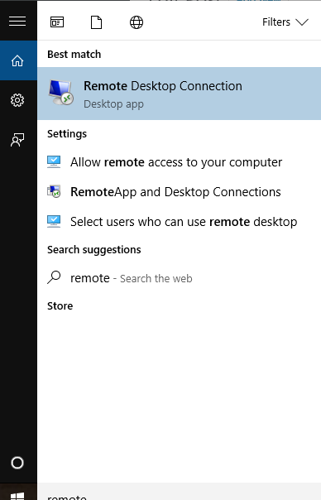Click the Settings section heading
The width and height of the screenshot is (321, 500).
click(67, 134)
